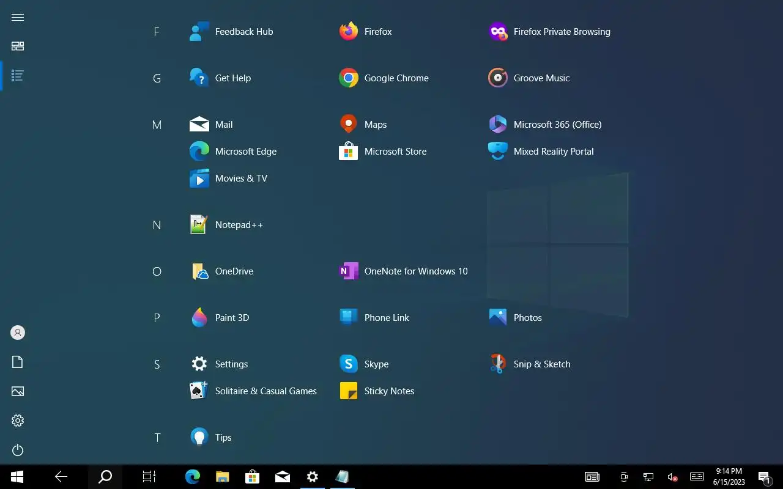Open Photos app
This screenshot has height=489, width=783.
tap(515, 318)
